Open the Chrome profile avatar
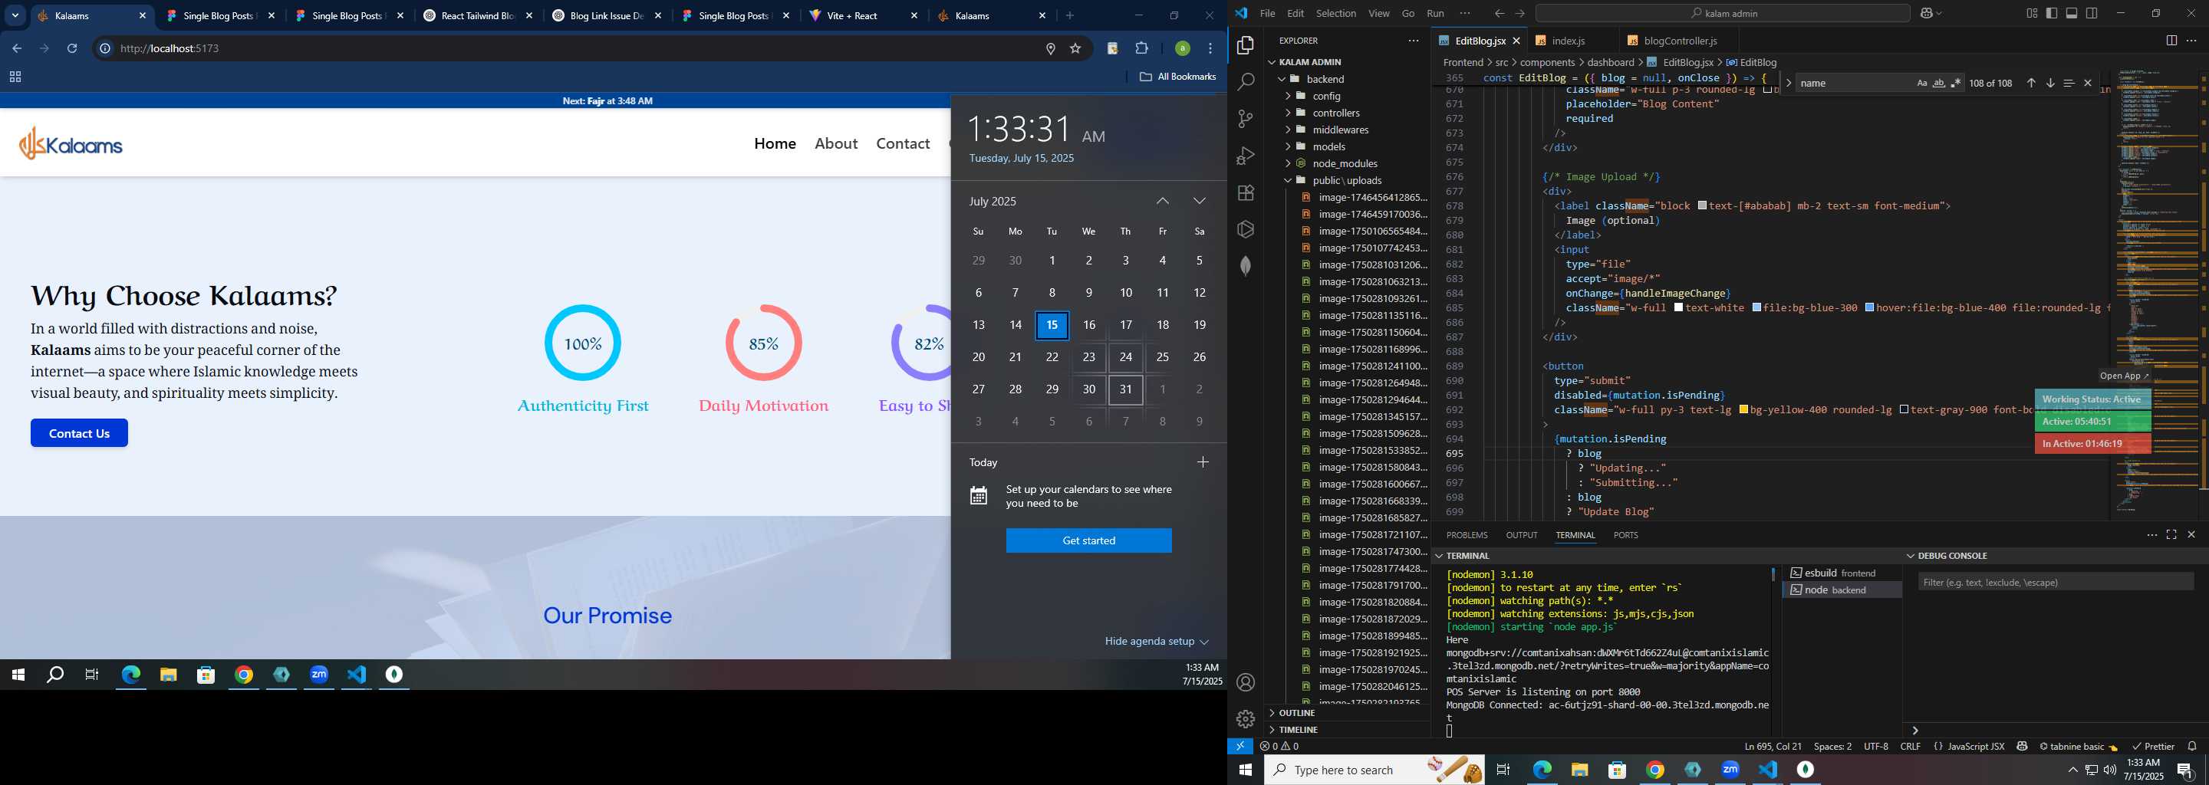 point(1182,49)
